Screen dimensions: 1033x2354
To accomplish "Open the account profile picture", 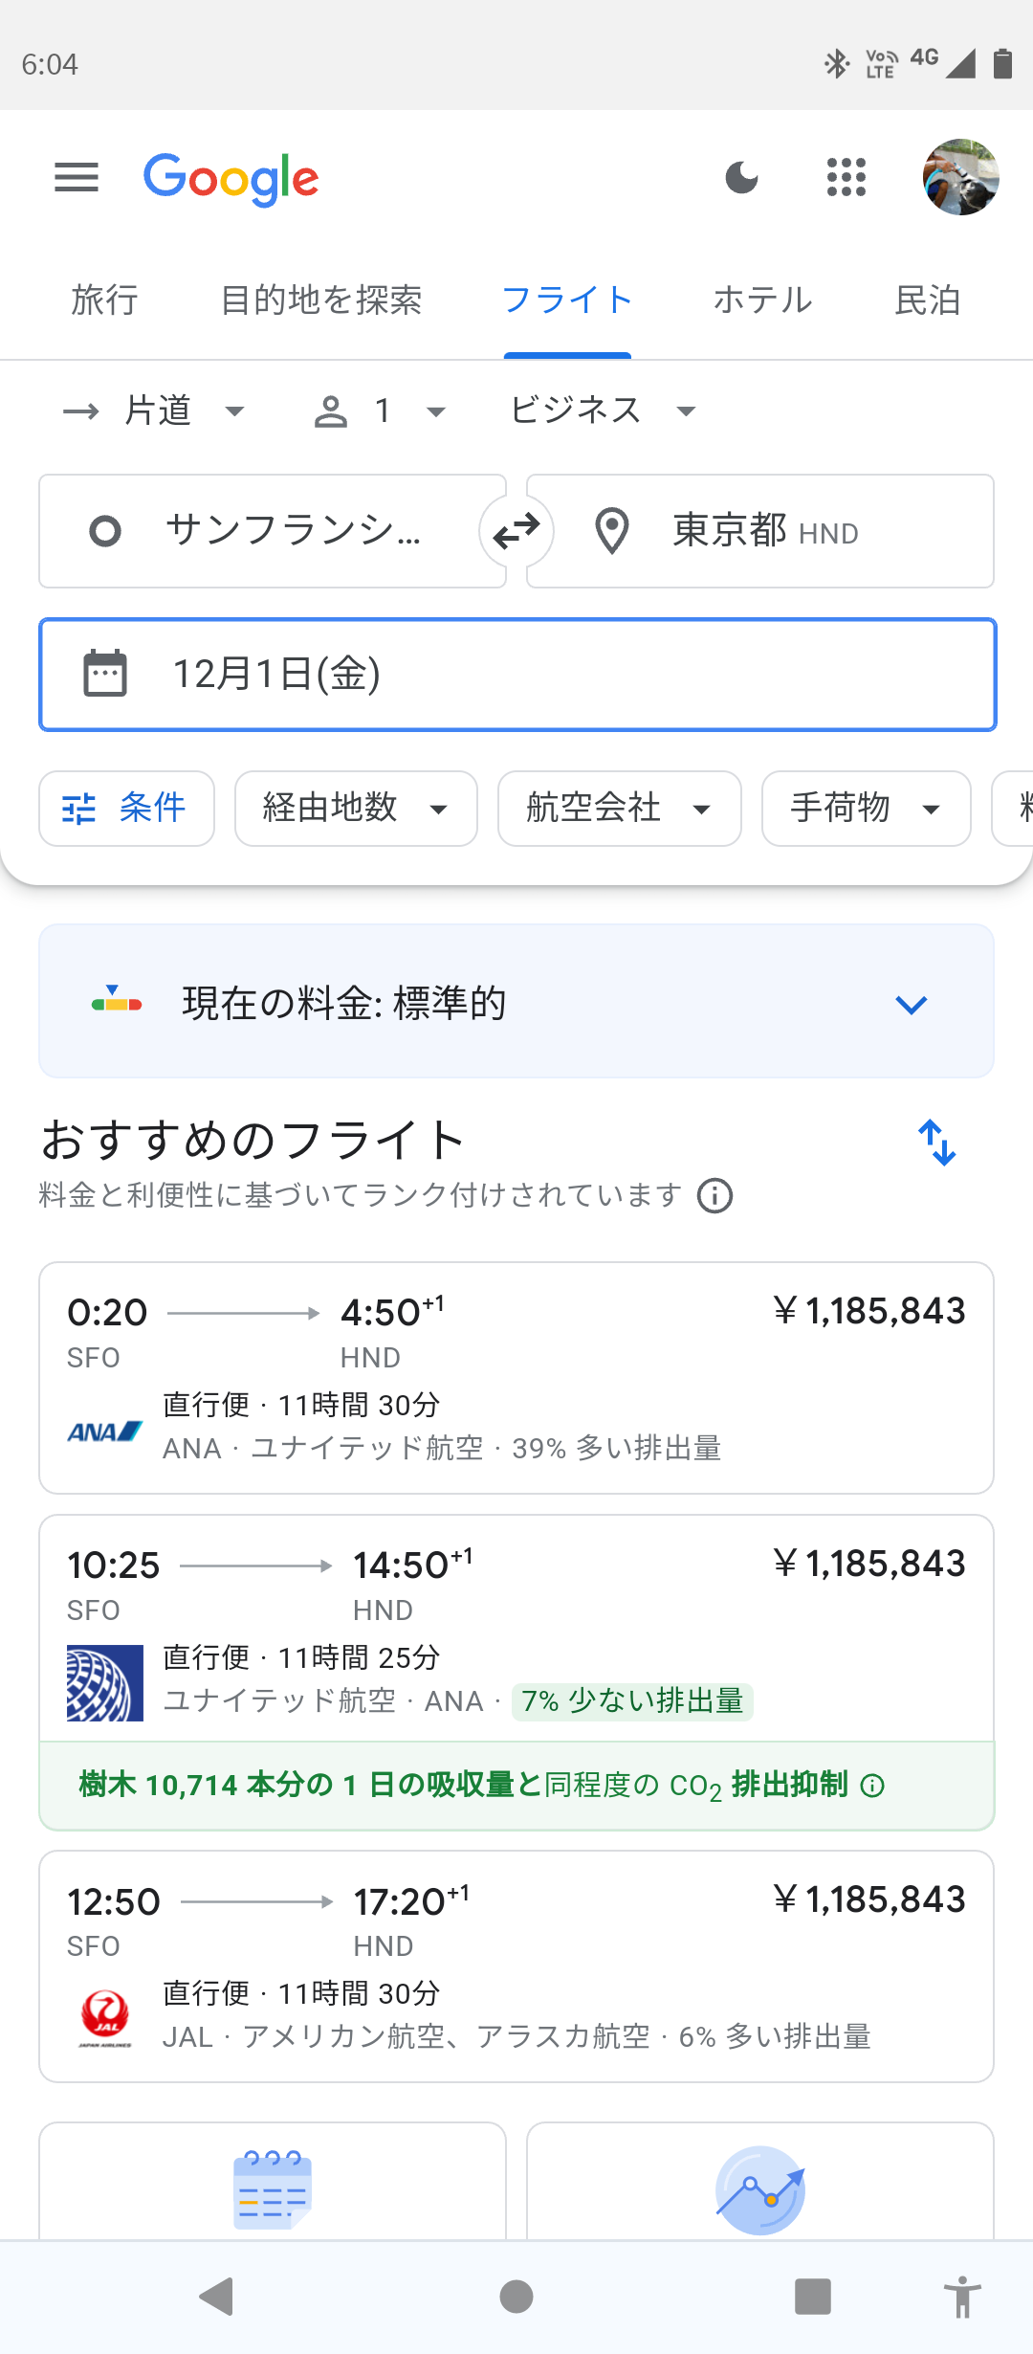I will tap(960, 177).
